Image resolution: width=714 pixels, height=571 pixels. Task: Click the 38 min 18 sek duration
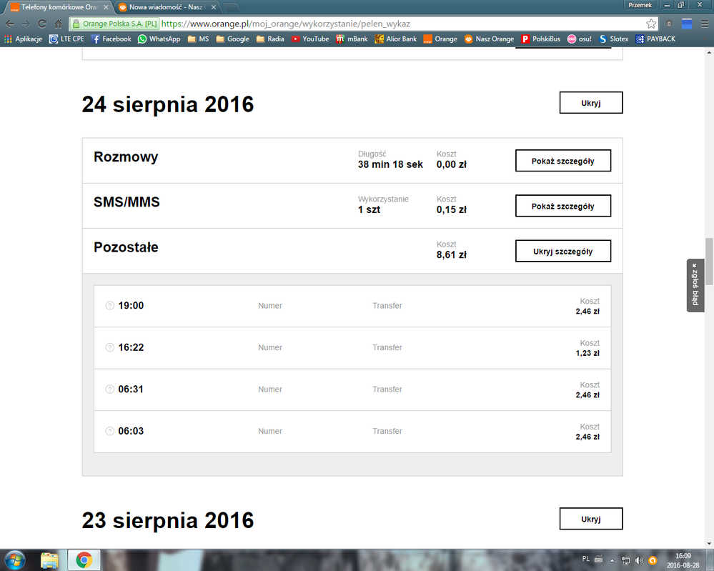click(390, 164)
